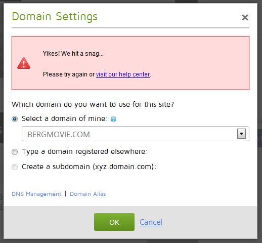
Task: Click the BERGMOVIE.COM combo box field
Action: click(x=136, y=134)
